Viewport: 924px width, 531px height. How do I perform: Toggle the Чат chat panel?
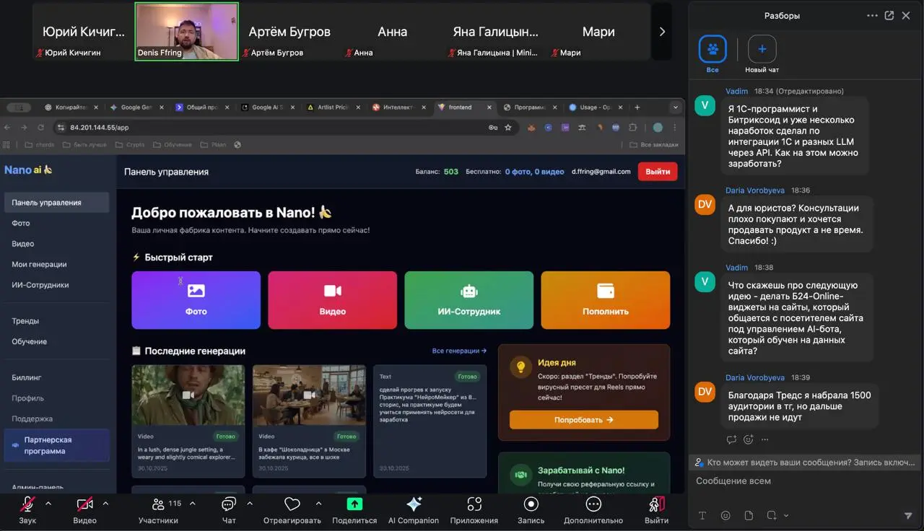click(x=229, y=509)
